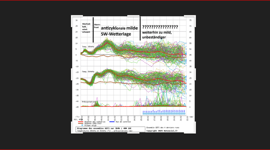
Task: Click the blue Run de contrôle legend line
Action: point(113,122)
